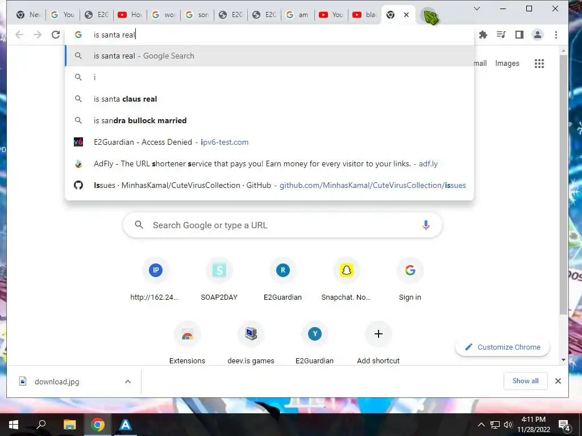The width and height of the screenshot is (582, 436).
Task: Switch to the first New Tab tab
Action: pos(29,15)
